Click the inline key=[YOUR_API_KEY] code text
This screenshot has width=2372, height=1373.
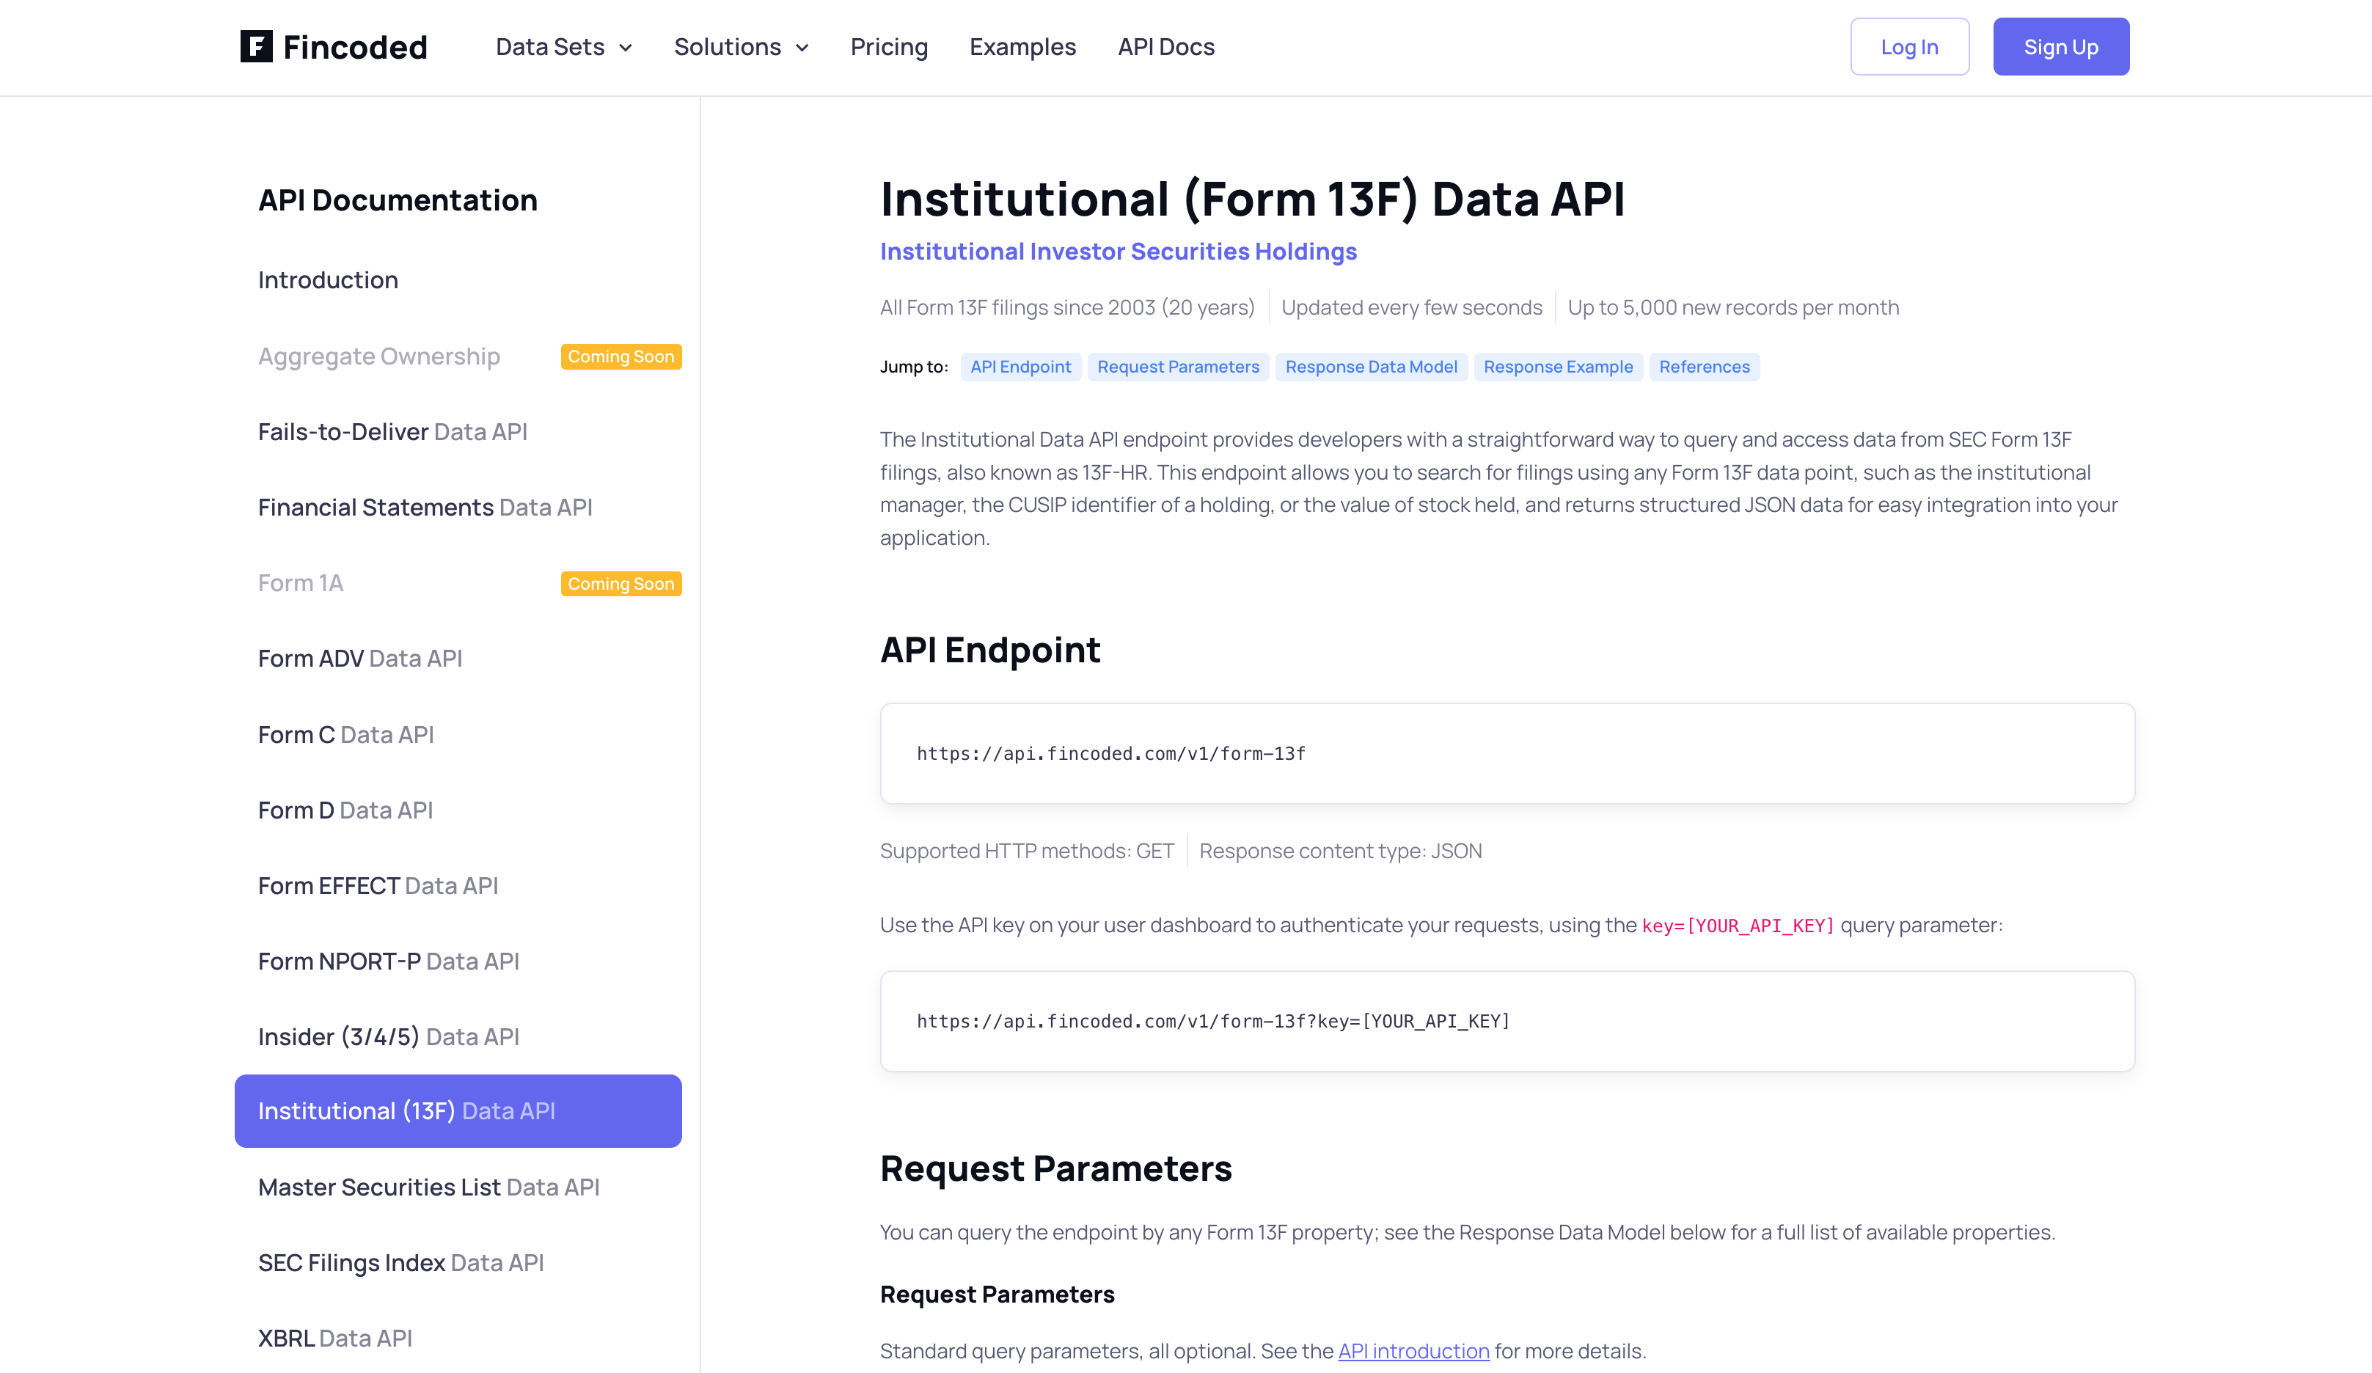(x=1738, y=926)
